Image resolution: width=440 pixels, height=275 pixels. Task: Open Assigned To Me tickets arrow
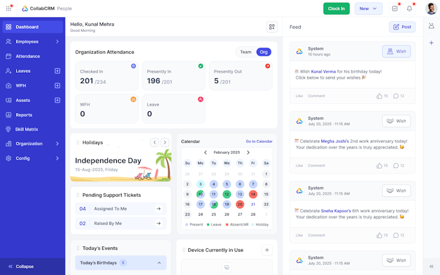158,209
